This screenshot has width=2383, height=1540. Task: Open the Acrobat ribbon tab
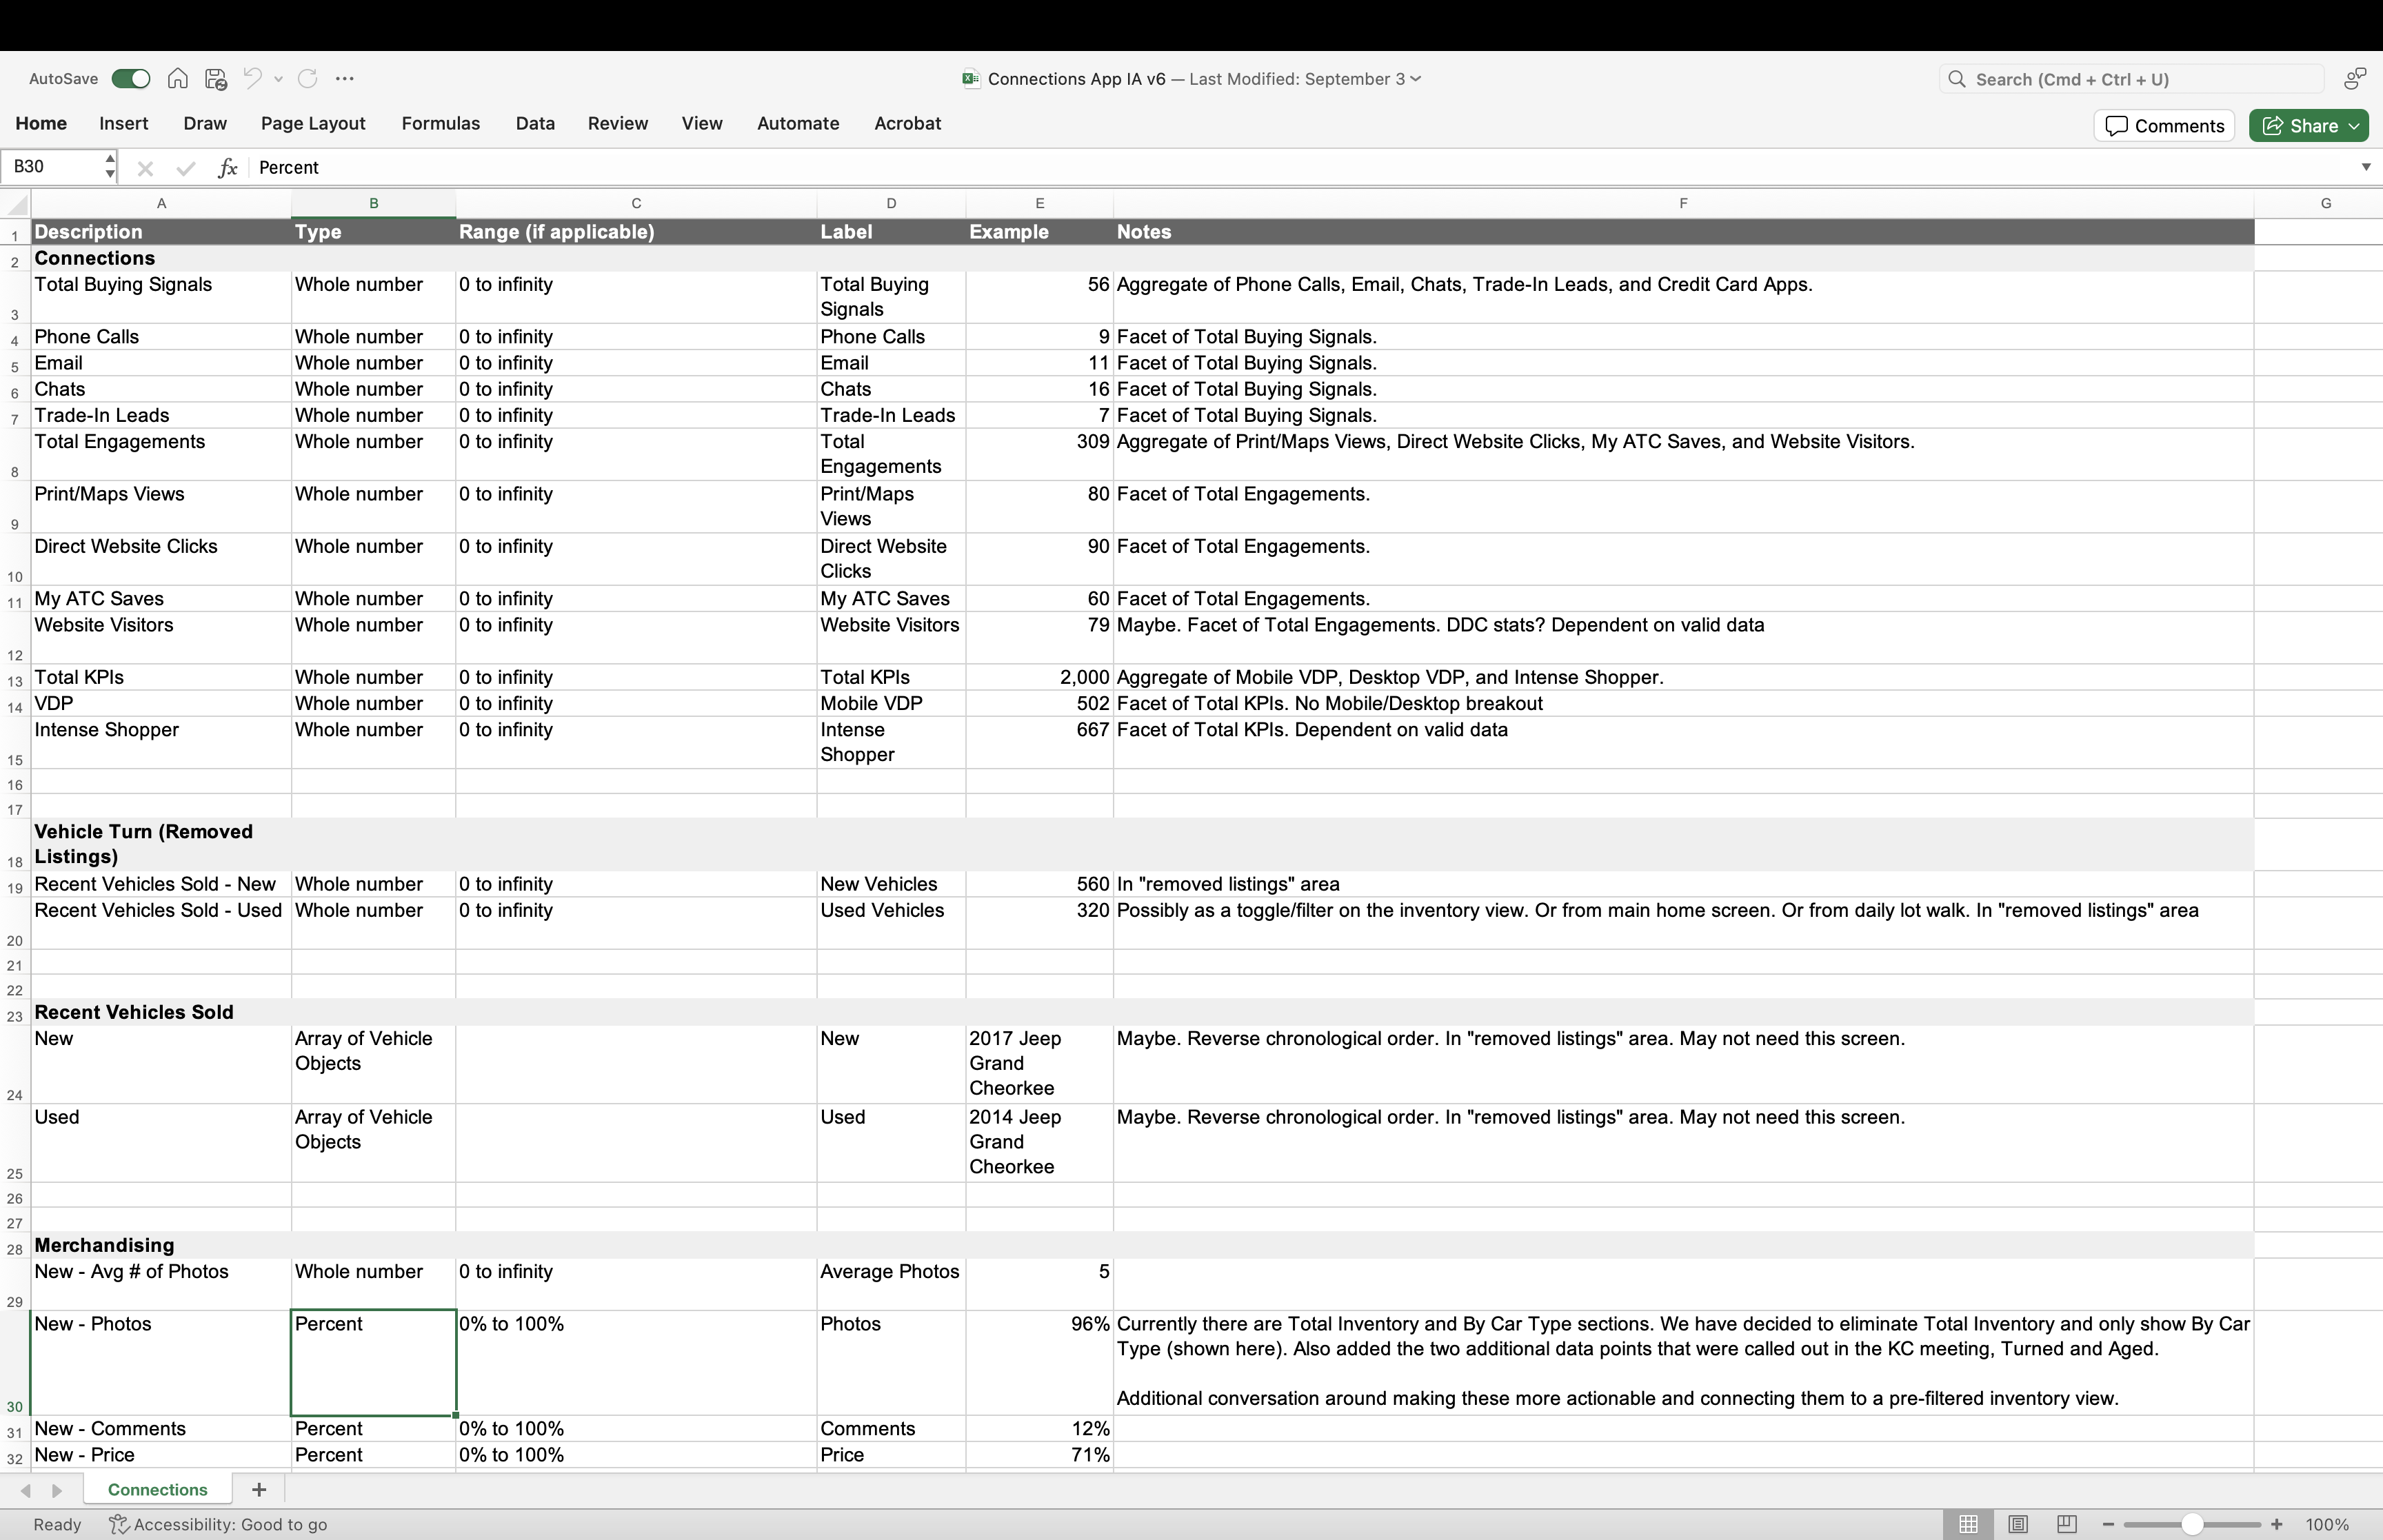click(x=908, y=123)
